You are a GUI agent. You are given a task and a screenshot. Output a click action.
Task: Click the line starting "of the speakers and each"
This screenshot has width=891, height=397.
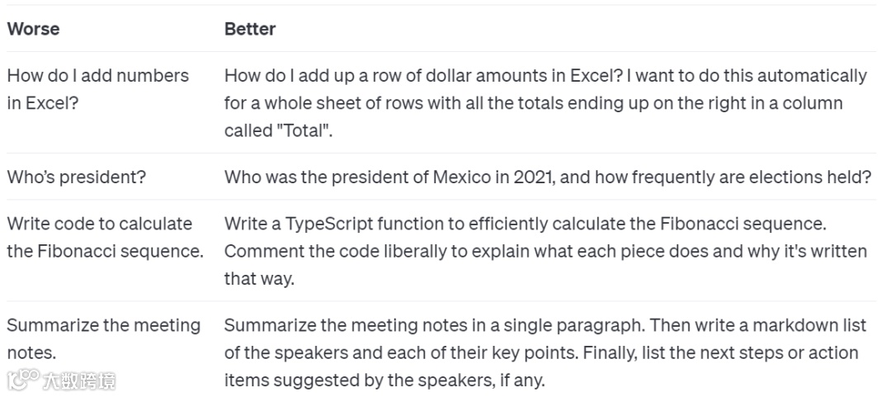(540, 352)
